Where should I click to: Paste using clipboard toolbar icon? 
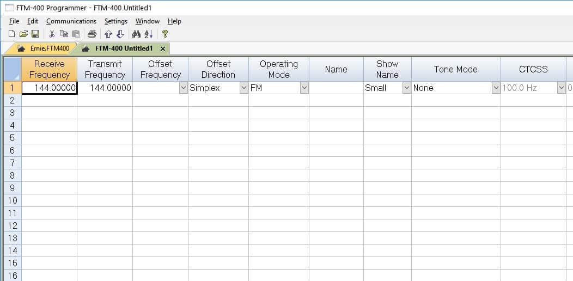(76, 34)
